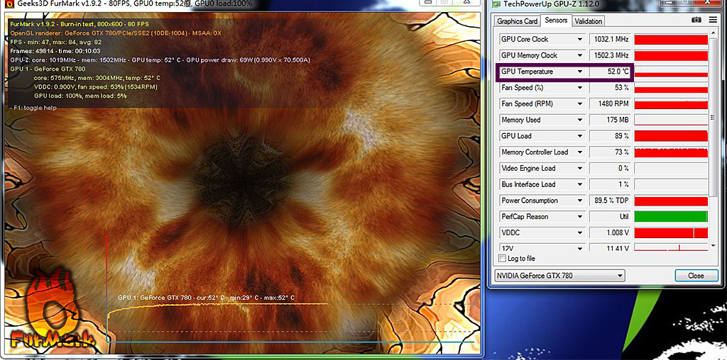Open the GPU Temperature sensor dropdown
Screen dimensions: 727x360
click(580, 72)
